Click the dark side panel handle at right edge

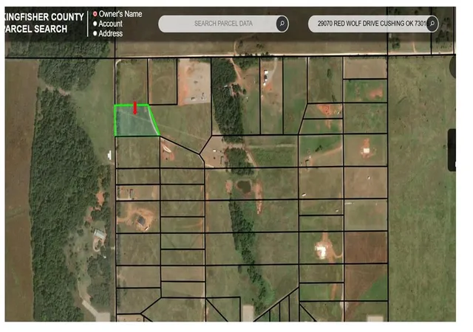pos(452,150)
